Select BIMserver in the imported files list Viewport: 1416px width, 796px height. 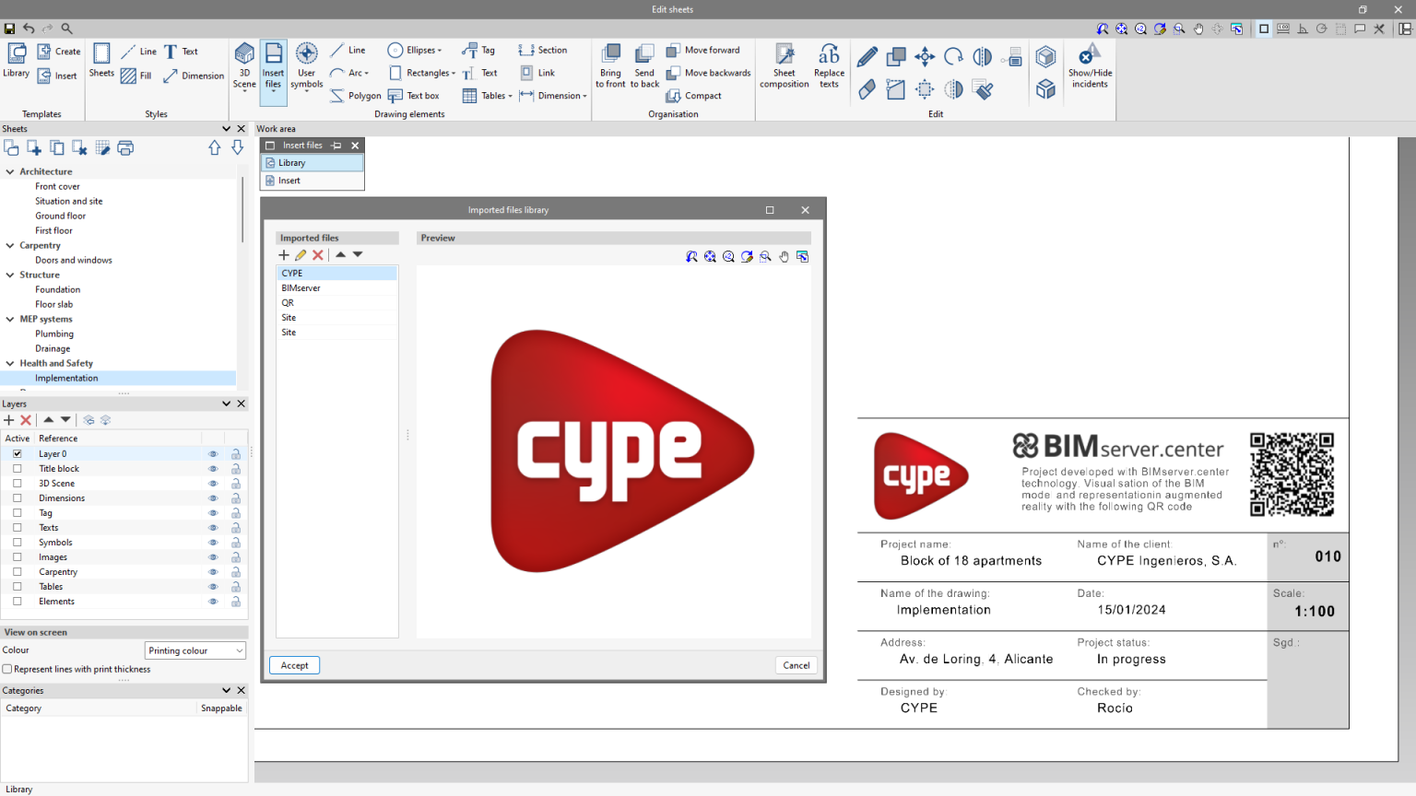pos(301,287)
